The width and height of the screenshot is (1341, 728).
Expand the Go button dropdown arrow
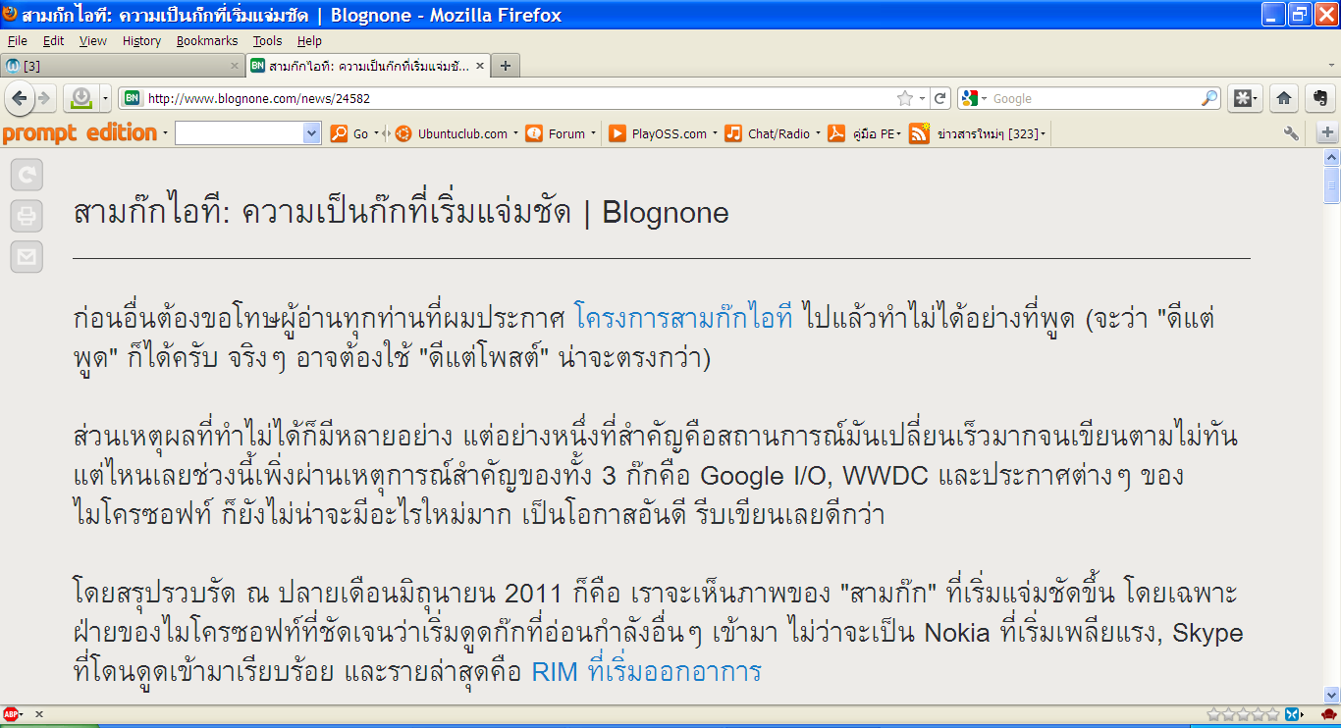point(376,133)
